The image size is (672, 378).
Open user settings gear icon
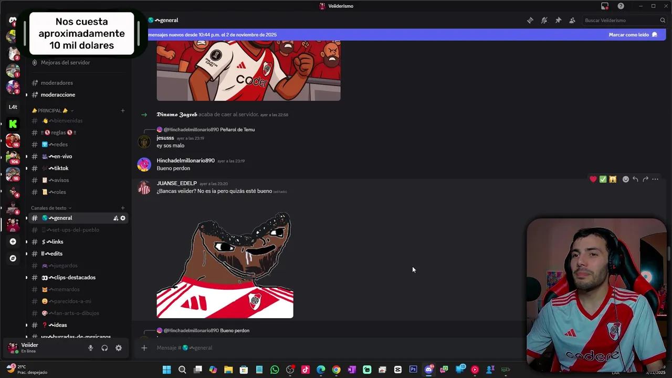(119, 348)
